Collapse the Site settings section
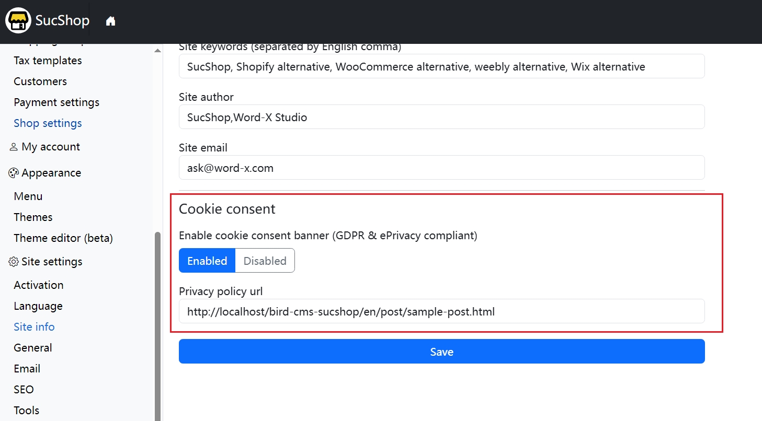The height and width of the screenshot is (421, 762). (x=52, y=262)
